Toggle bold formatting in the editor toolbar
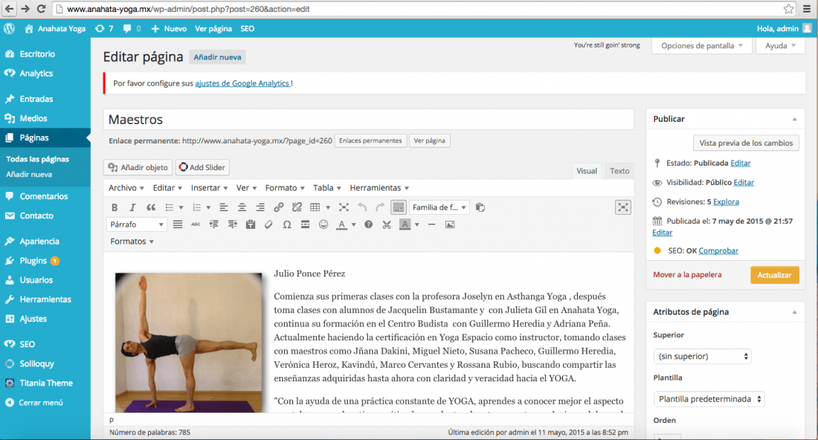The image size is (818, 440). 115,207
